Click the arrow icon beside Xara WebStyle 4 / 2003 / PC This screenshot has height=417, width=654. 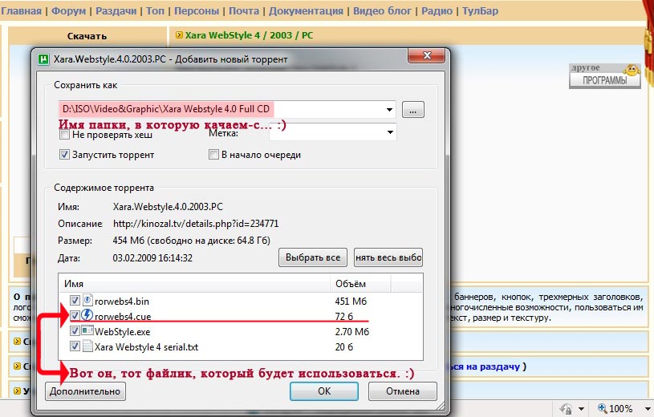click(x=180, y=35)
